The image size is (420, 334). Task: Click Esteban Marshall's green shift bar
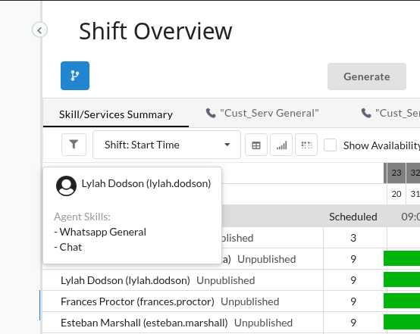(402, 322)
